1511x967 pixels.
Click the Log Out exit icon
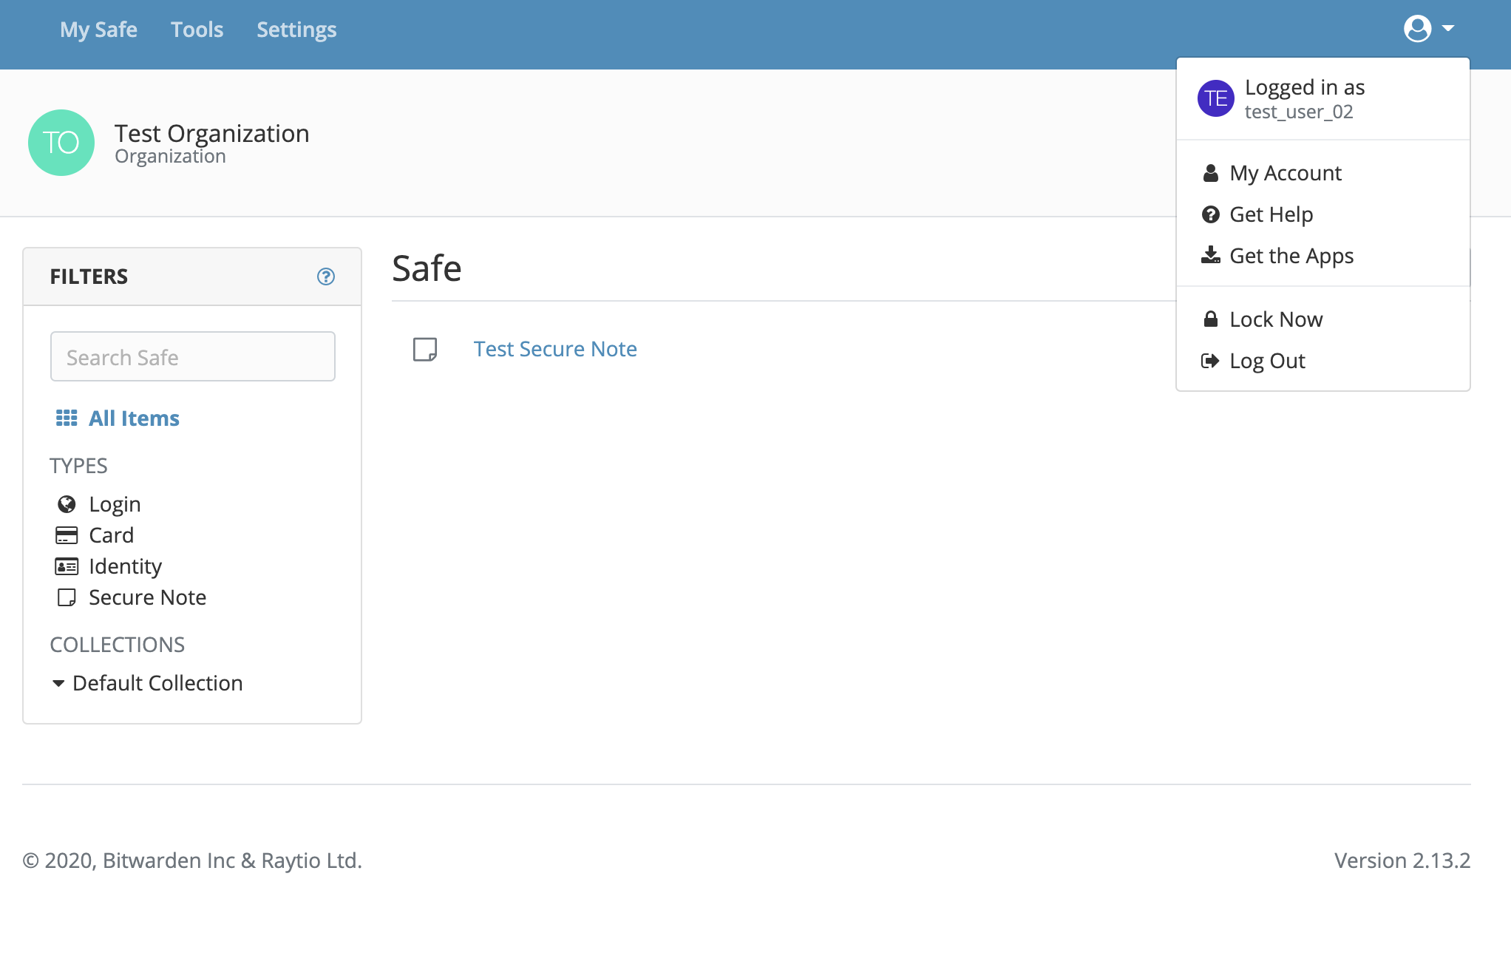1211,361
